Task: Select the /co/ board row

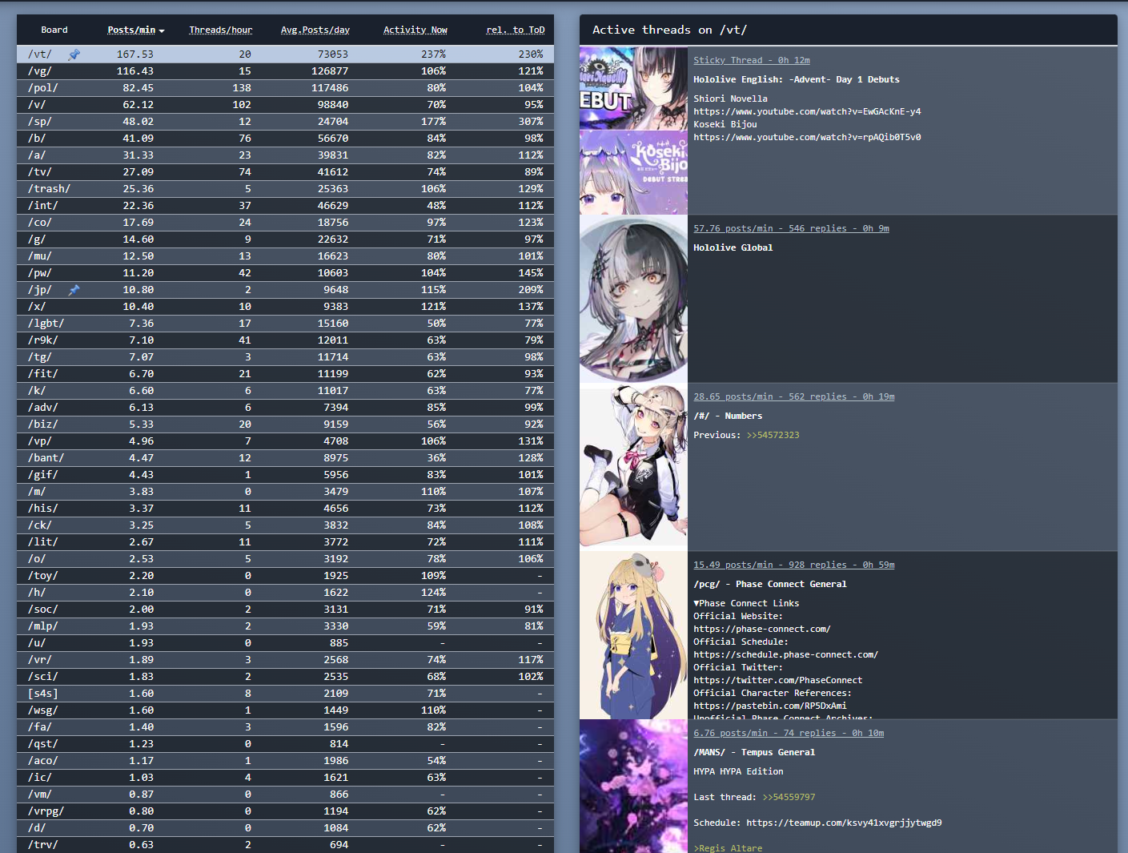Action: click(x=285, y=223)
